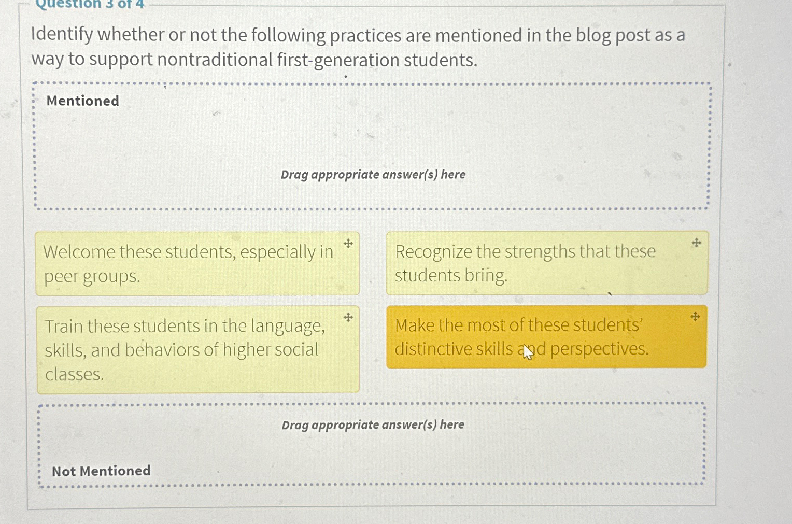792x524 pixels.
Task: Click the question instruction text at the top
Action: point(358,47)
